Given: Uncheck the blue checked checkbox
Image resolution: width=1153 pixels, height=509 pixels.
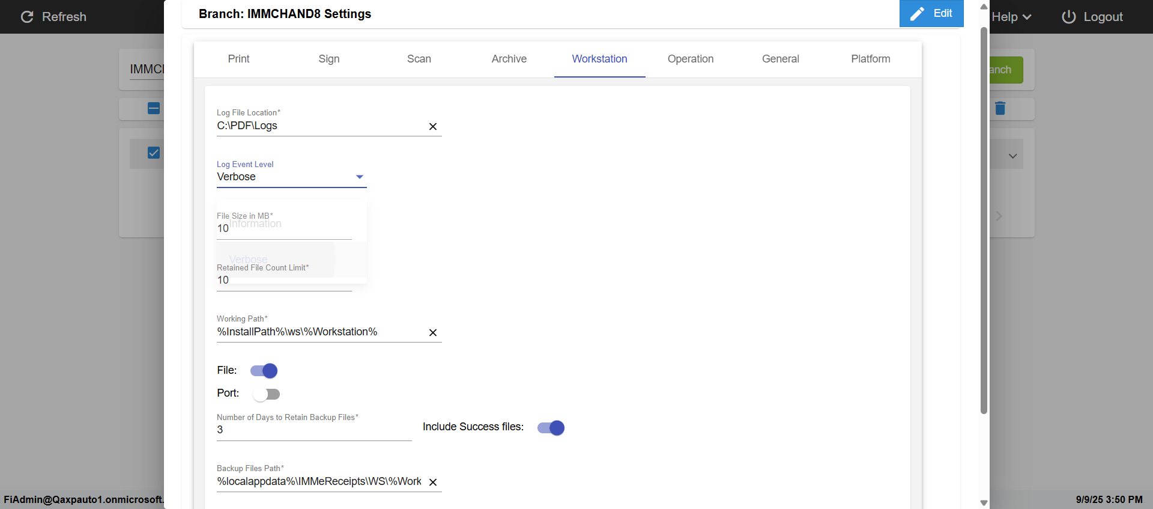Looking at the screenshot, I should pyautogui.click(x=154, y=153).
